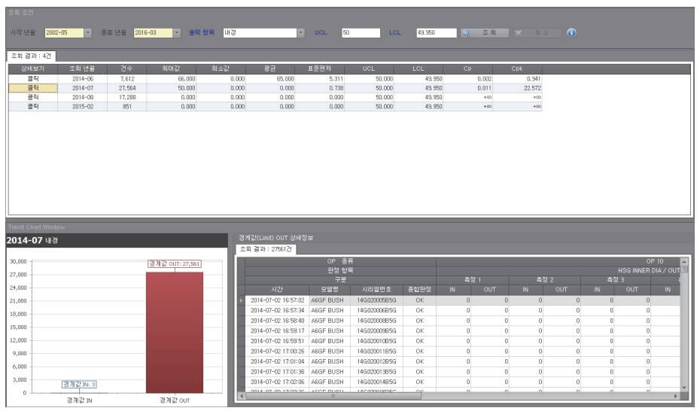Open the start year-month dropdown showing 2002-05
The width and height of the screenshot is (700, 414).
(x=87, y=33)
